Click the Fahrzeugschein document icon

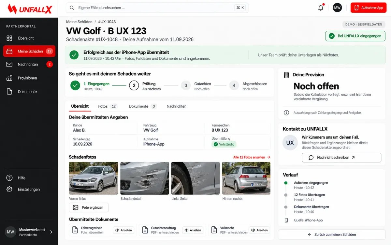point(75,230)
